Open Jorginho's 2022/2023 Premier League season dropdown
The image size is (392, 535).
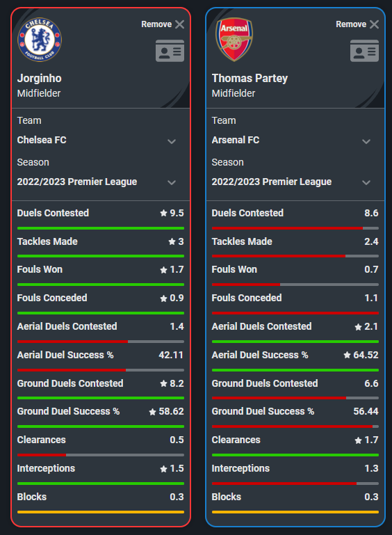pyautogui.click(x=172, y=182)
